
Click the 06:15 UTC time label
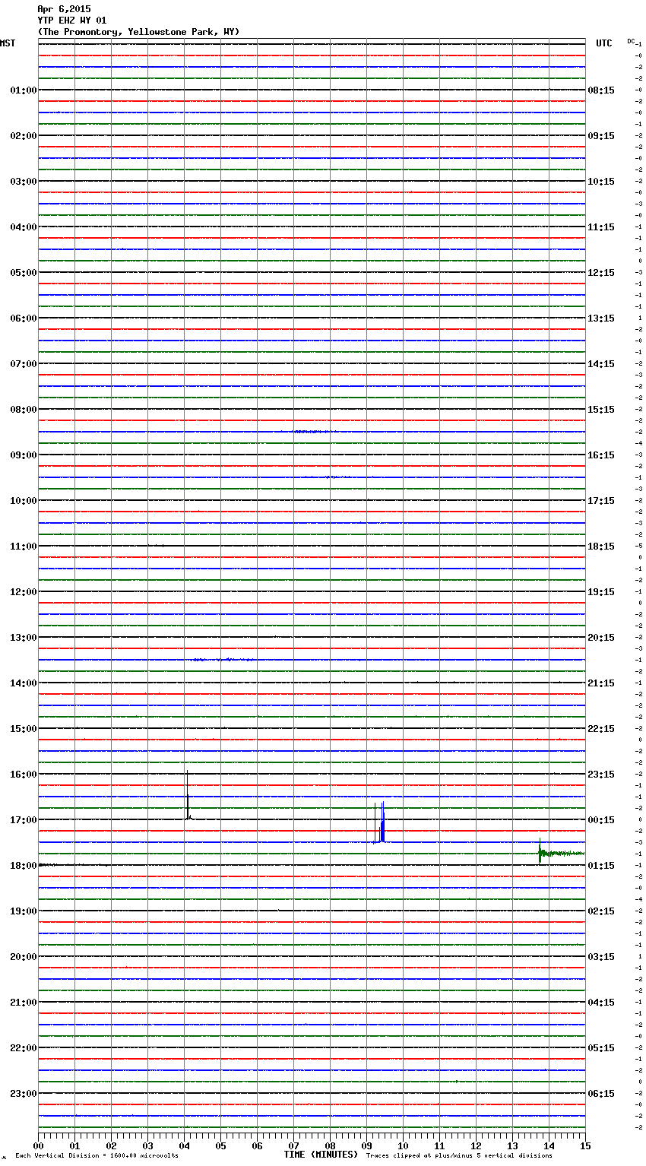(601, 1094)
